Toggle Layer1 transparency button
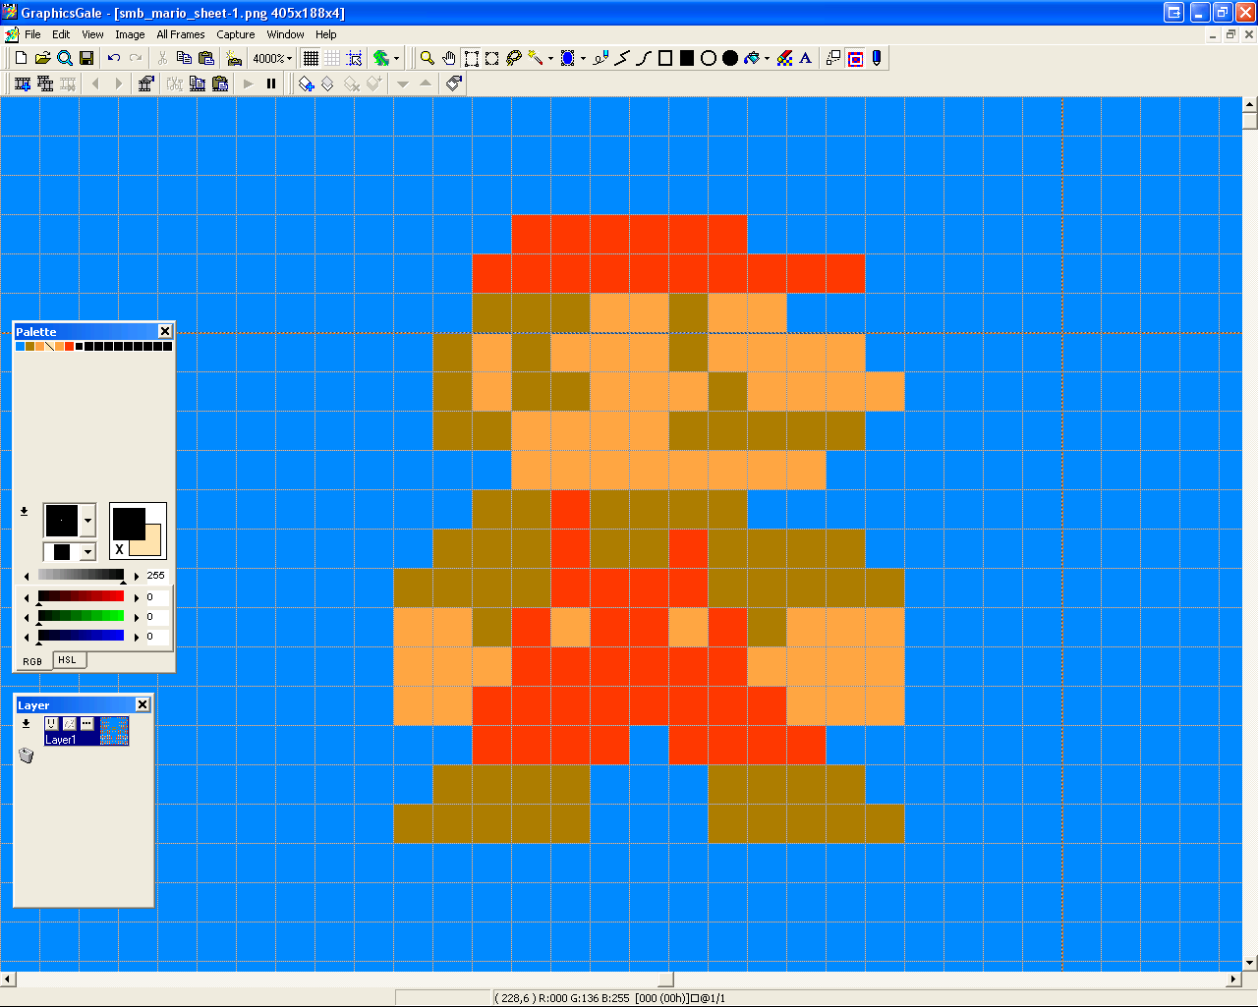 [69, 724]
